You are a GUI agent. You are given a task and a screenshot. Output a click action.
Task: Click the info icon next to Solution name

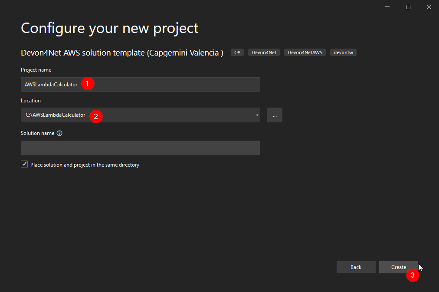[x=59, y=133]
